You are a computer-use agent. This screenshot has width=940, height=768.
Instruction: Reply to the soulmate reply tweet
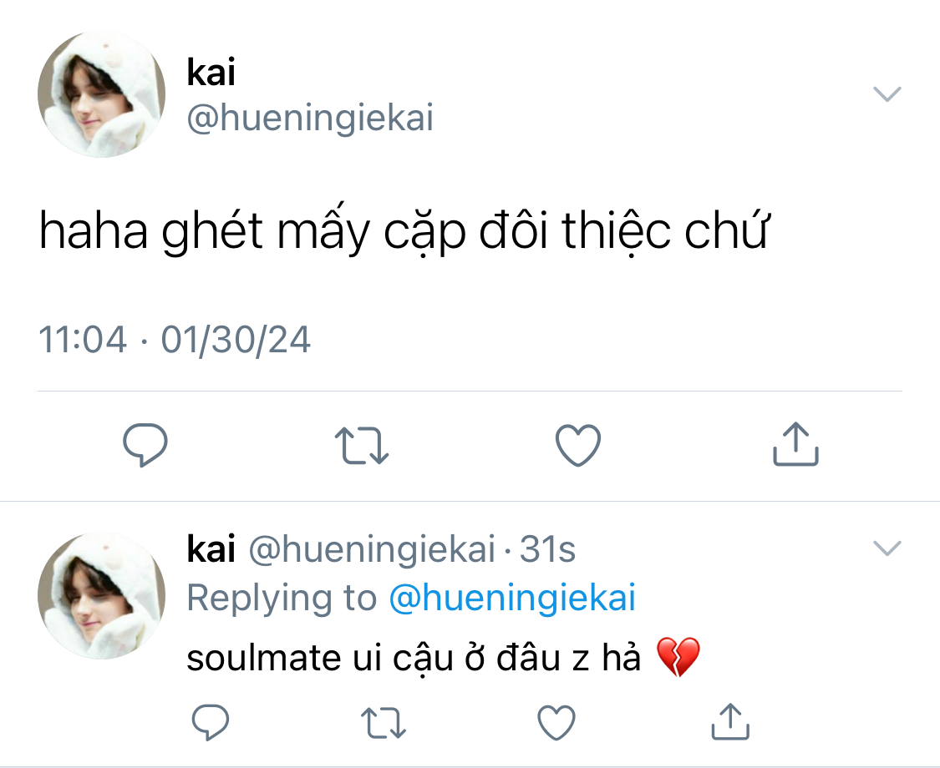(211, 722)
